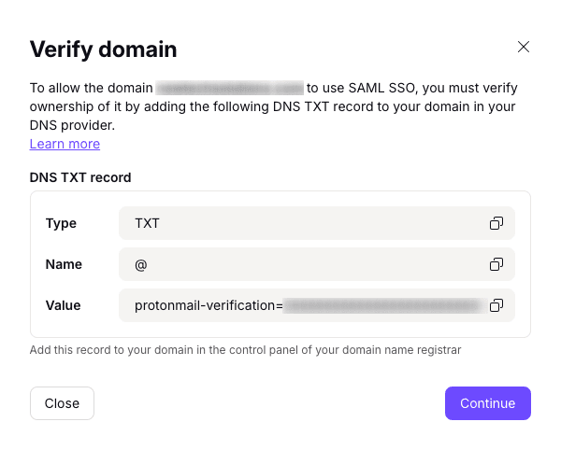
Task: Copy the protonmail-verification value
Action: (x=496, y=305)
